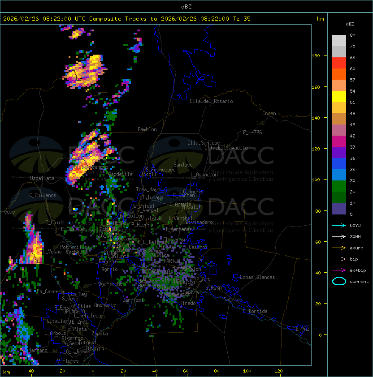The height and width of the screenshot is (377, 373).
Task: Click the '100' tick on vertical km axis
Action: [x=316, y=180]
